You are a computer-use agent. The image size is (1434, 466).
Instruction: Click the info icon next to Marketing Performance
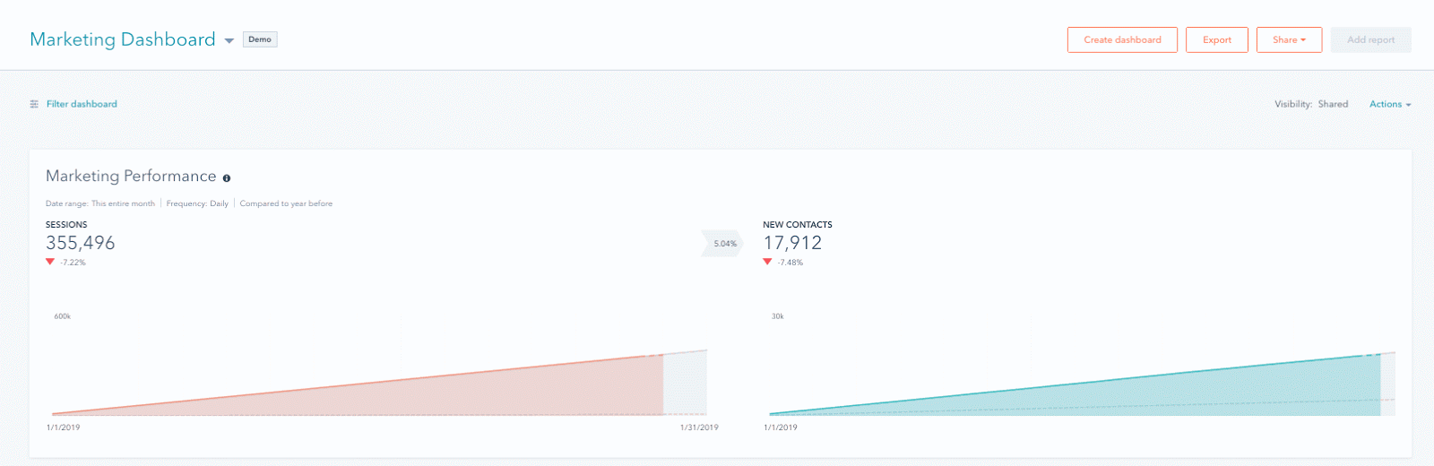pyautogui.click(x=227, y=178)
